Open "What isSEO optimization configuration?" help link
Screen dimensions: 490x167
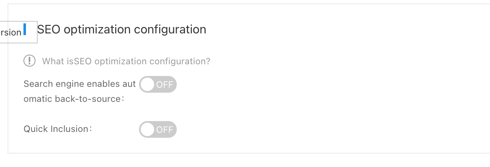(x=126, y=61)
